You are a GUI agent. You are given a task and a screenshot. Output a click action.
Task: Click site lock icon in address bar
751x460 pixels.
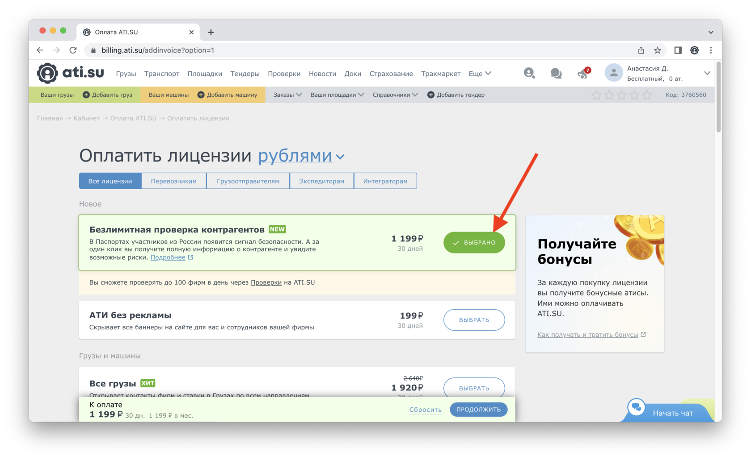coord(93,50)
